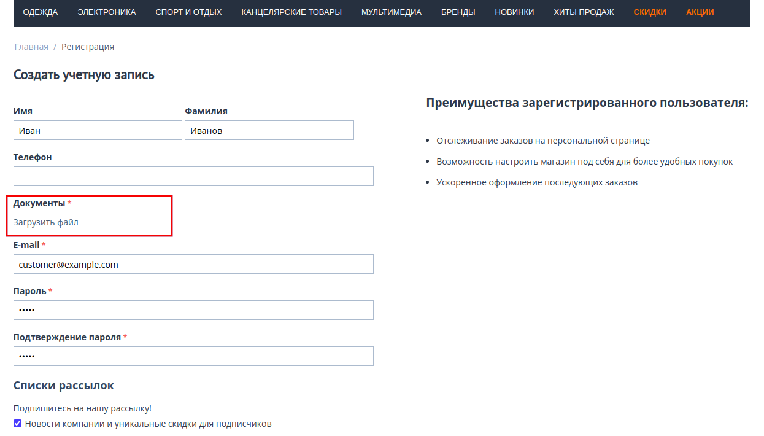The height and width of the screenshot is (436, 764).
Task: Select the Мультимедиа menu item
Action: point(392,12)
